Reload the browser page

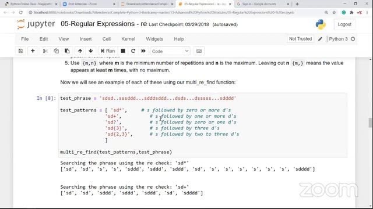pyautogui.click(x=21, y=12)
